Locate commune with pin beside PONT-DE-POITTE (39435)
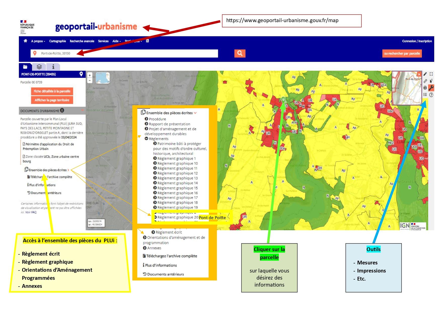The image size is (441, 312). pyautogui.click(x=81, y=74)
